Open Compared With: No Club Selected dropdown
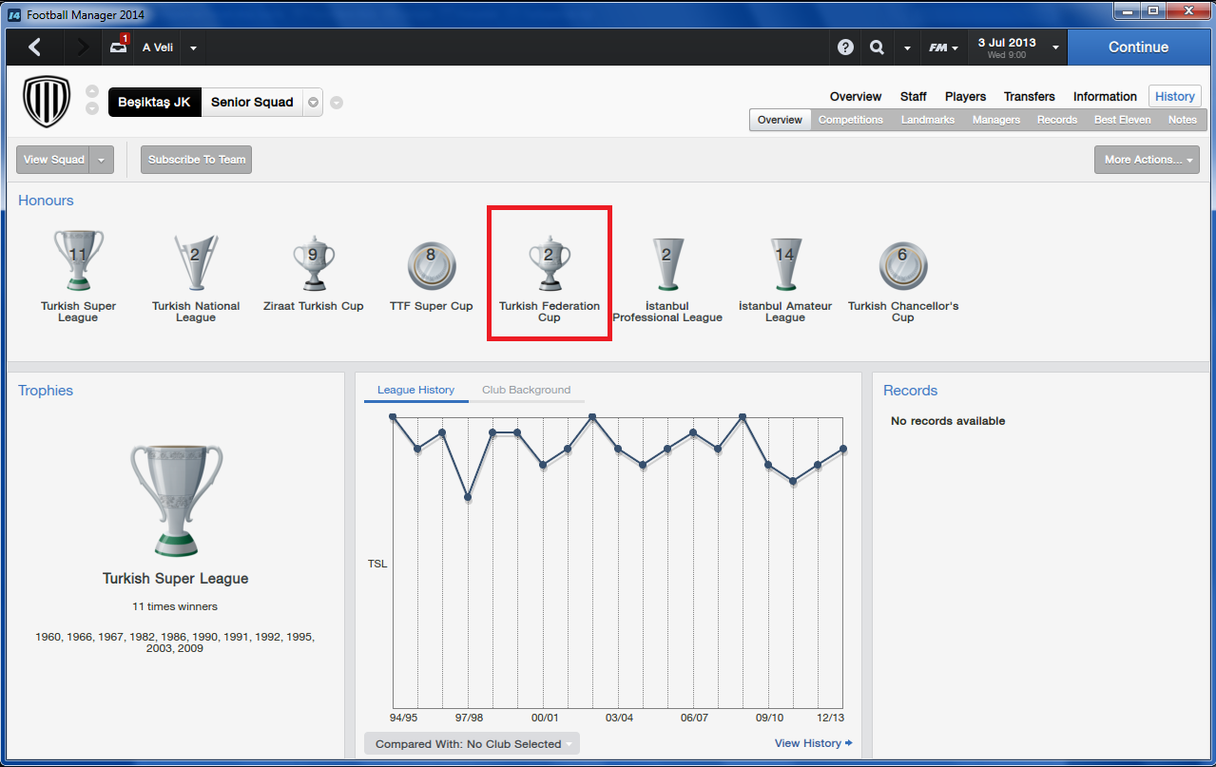The image size is (1216, 767). 472,744
